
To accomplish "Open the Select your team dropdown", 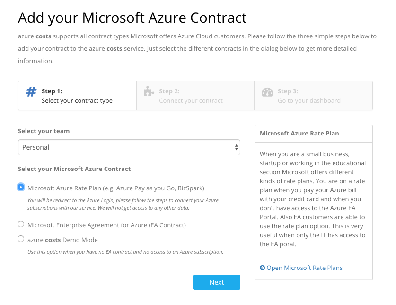I will point(129,147).
